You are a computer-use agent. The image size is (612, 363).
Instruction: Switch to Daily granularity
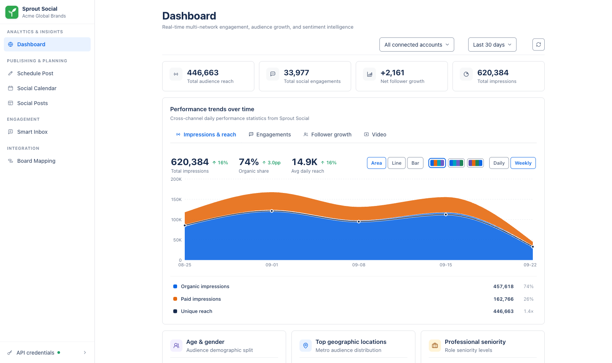[499, 163]
